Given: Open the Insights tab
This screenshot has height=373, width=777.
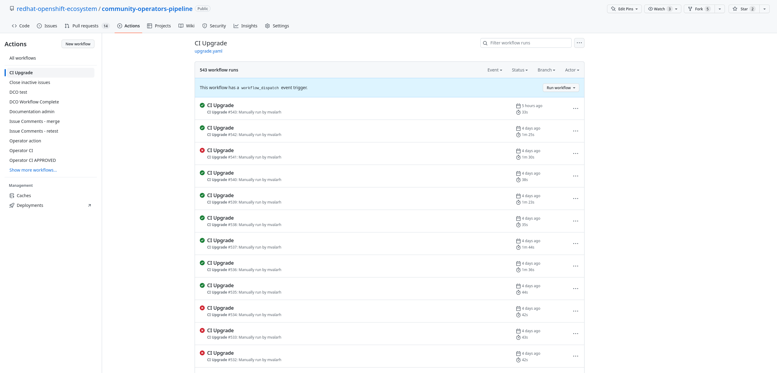Looking at the screenshot, I should 245,26.
